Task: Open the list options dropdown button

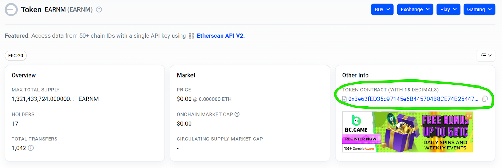Action: coord(486,56)
